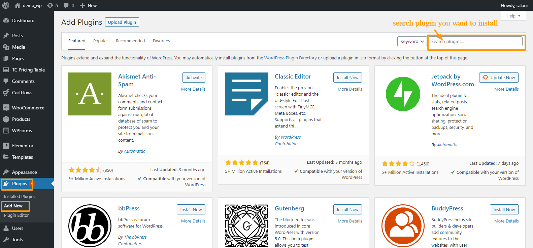Screen dimensions: 533x248
Task: Open Plugin Editor submenu item
Action: 16,215
